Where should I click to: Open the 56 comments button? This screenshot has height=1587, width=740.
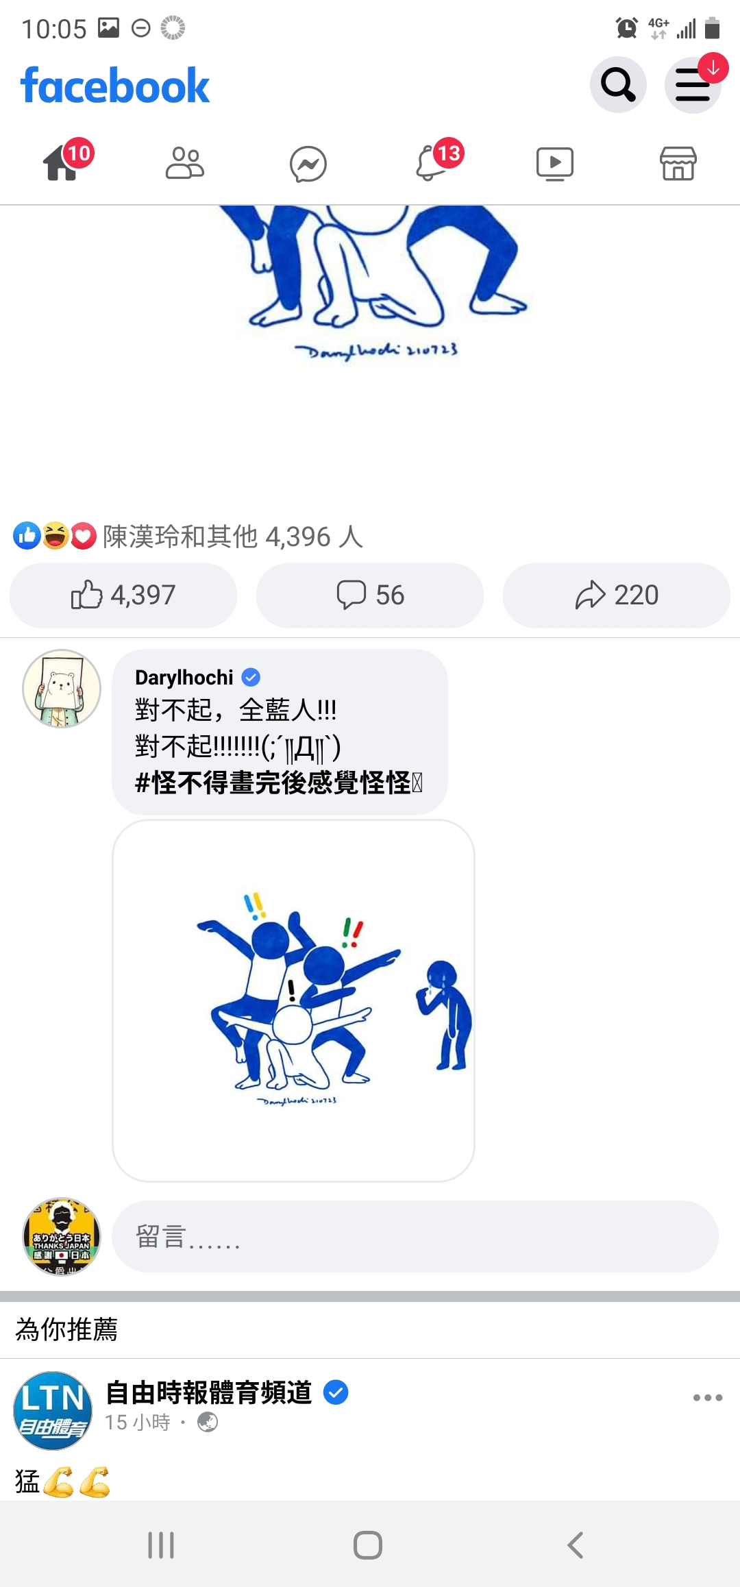click(x=370, y=595)
